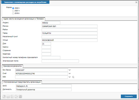
Task: Click the empty Корпус field
Action: coord(46,47)
